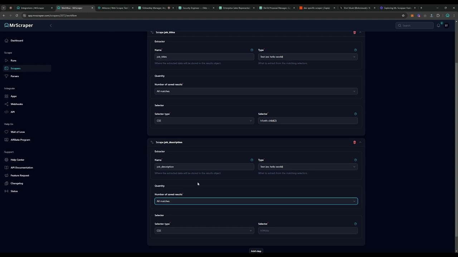Collapse the sidebar with the arrow icon
The image size is (458, 257).
pyautogui.click(x=51, y=25)
